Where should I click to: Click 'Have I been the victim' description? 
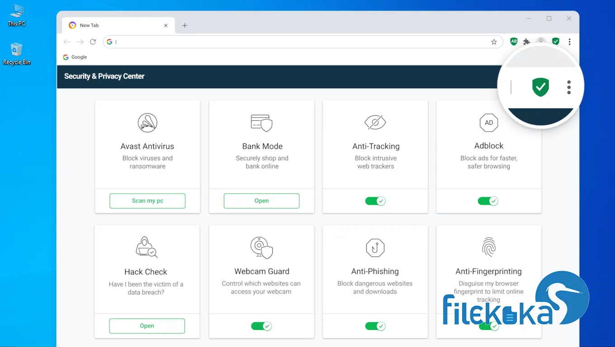146,288
